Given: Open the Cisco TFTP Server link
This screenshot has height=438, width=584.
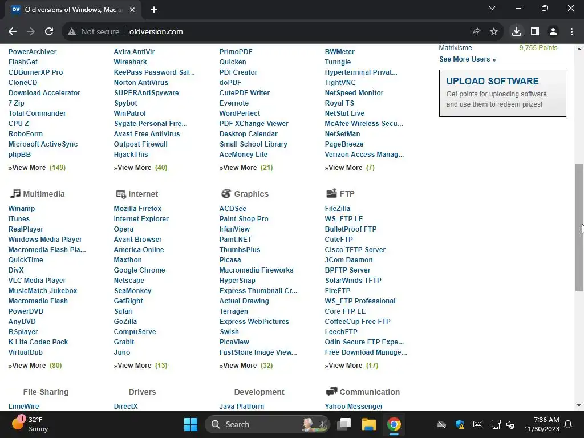Looking at the screenshot, I should (355, 250).
